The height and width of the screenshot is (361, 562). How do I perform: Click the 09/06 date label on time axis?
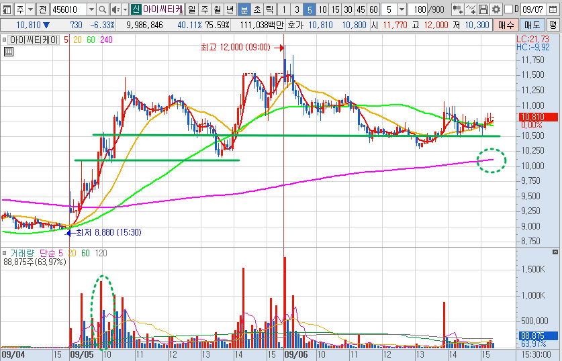[x=296, y=355]
